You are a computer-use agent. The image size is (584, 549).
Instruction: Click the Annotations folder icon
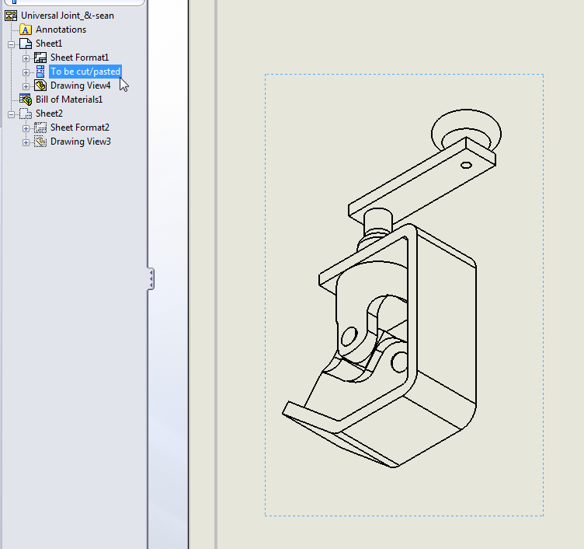pos(26,30)
